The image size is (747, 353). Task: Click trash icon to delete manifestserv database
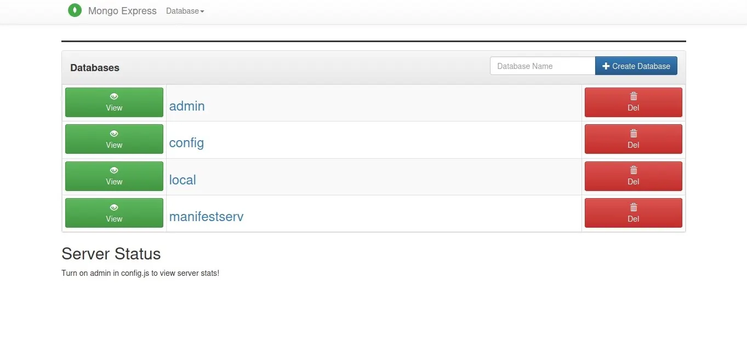click(634, 207)
